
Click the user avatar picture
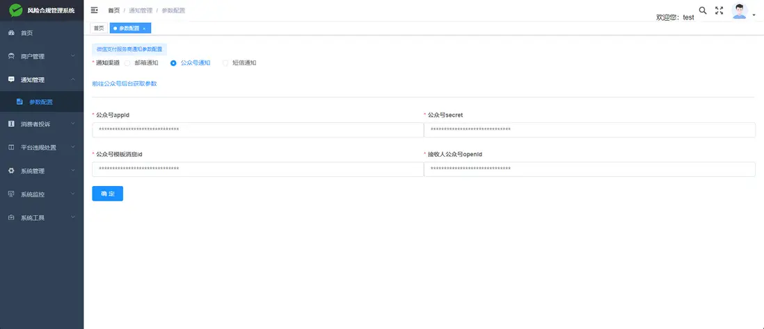pyautogui.click(x=740, y=11)
